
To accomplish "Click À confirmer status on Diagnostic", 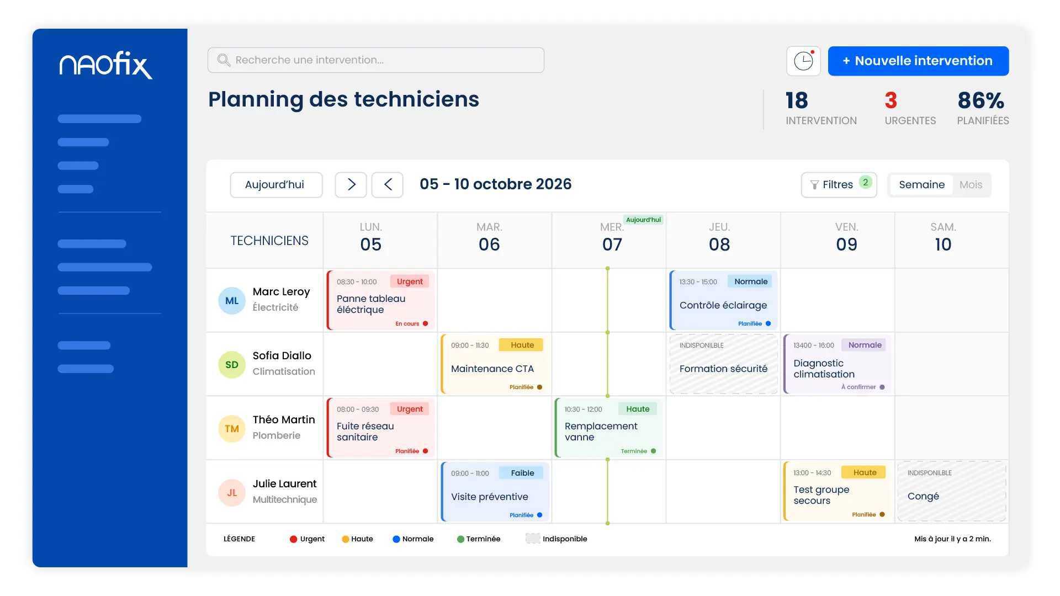I will [862, 387].
